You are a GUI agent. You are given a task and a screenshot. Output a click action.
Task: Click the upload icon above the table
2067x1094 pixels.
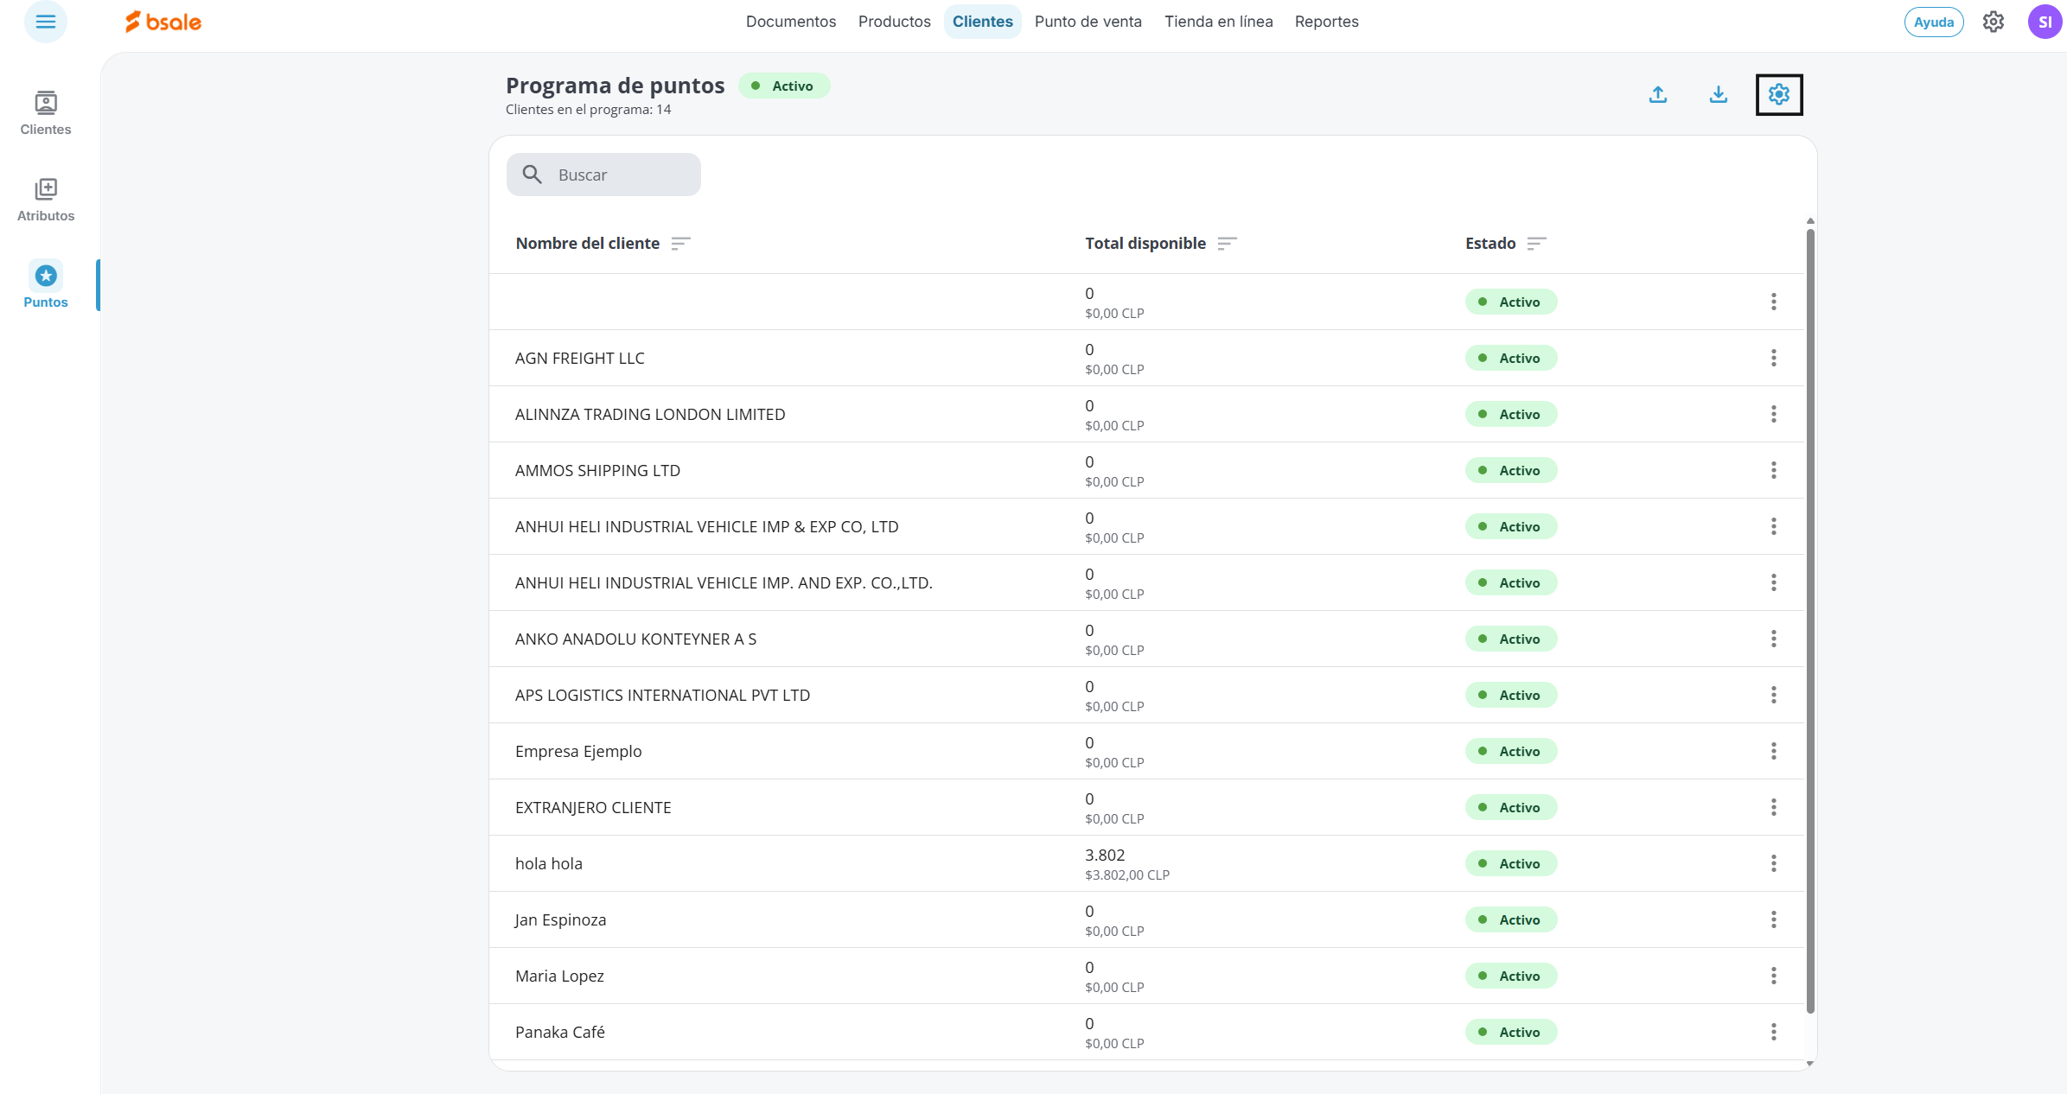point(1657,94)
